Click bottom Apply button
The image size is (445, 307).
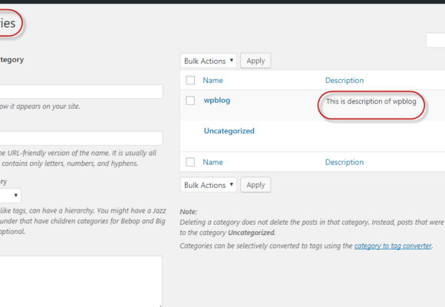click(x=255, y=185)
